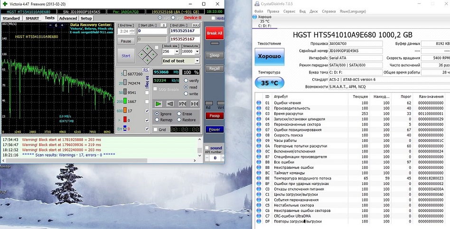The image size is (450, 229).
Task: Click the blue status dot for Время раскрутки
Action: tap(259, 113)
